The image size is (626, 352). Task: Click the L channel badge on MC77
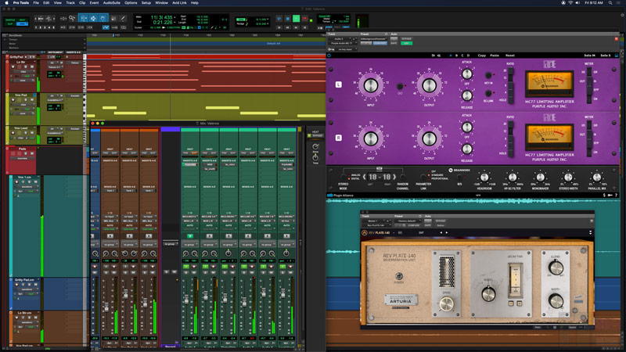pos(339,84)
